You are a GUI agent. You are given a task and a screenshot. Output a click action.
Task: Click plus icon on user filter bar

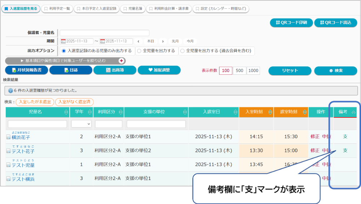click(x=121, y=61)
